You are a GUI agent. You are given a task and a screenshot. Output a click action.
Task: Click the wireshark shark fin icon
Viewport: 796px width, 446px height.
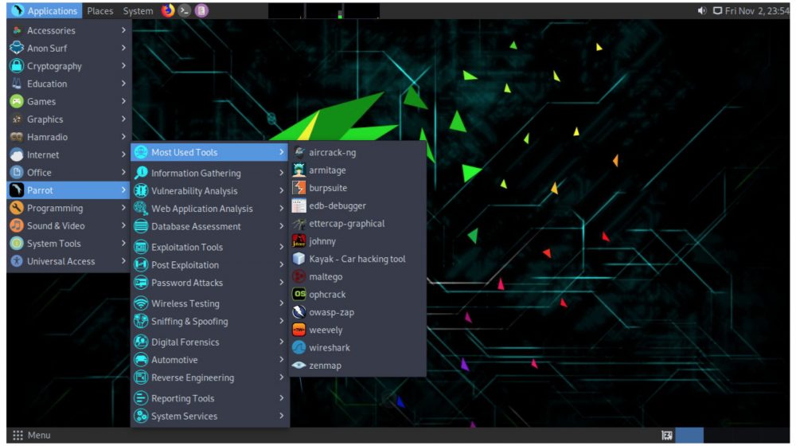pos(298,348)
